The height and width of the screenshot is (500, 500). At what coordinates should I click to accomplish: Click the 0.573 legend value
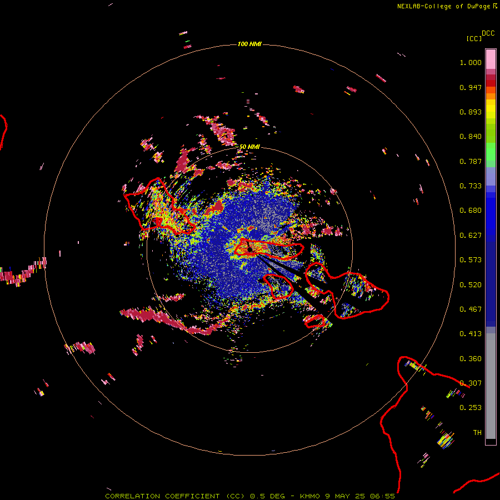click(471, 260)
